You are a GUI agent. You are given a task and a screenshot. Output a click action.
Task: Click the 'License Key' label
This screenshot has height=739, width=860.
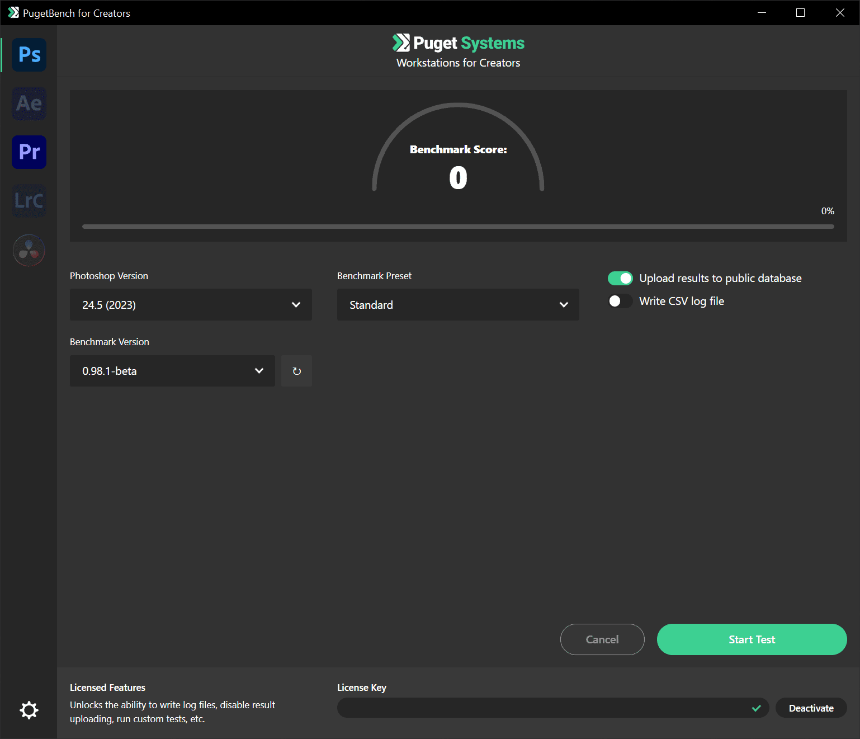362,688
